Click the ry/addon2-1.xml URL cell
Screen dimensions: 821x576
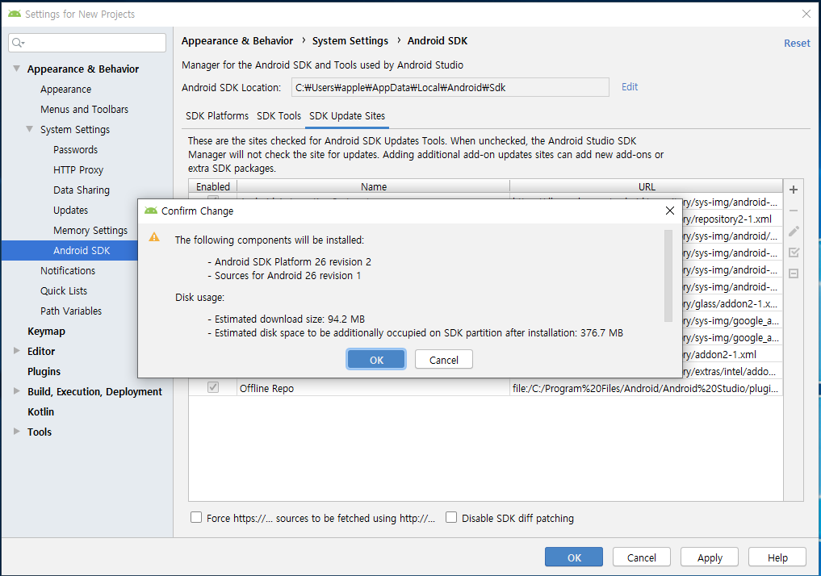[x=732, y=354]
